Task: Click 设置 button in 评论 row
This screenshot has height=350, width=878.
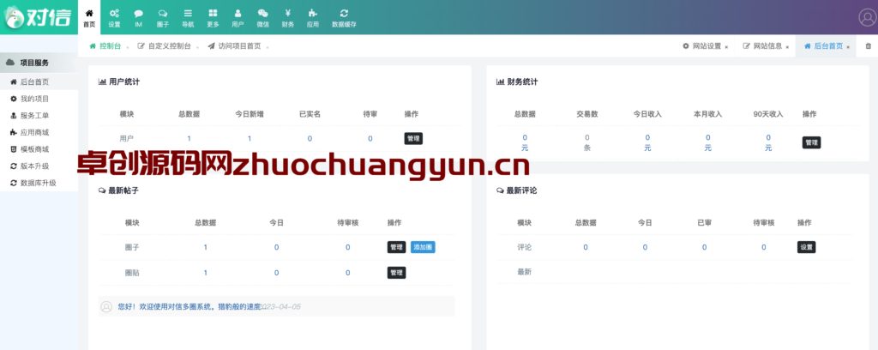Action: 806,247
